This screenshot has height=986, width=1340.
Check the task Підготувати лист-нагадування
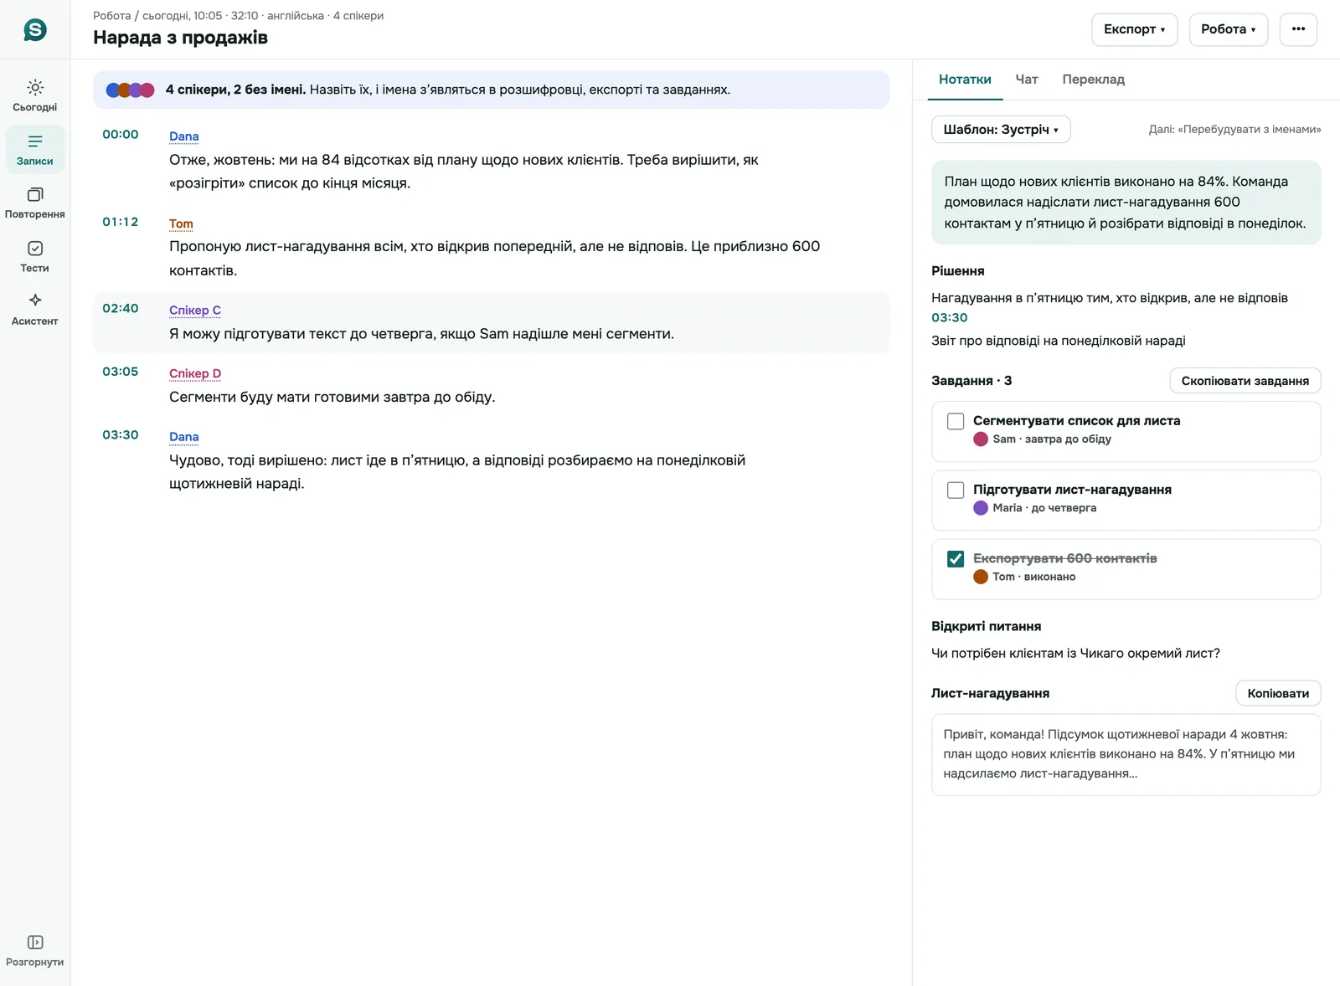956,490
